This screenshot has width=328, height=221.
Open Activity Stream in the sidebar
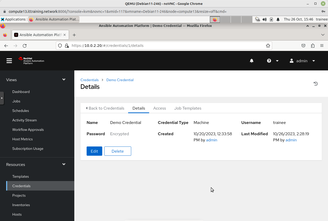click(x=24, y=120)
